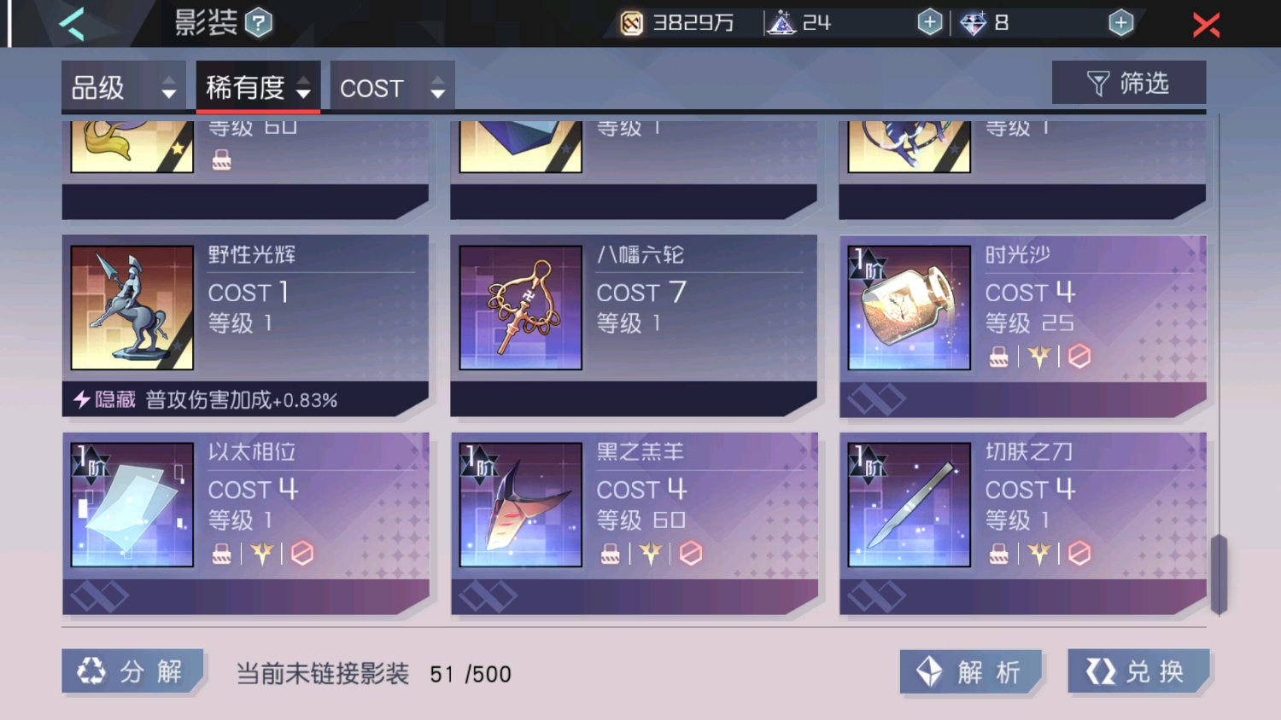Select the 野性光辉 statue thumbnail
The image size is (1281, 720).
[x=132, y=307]
